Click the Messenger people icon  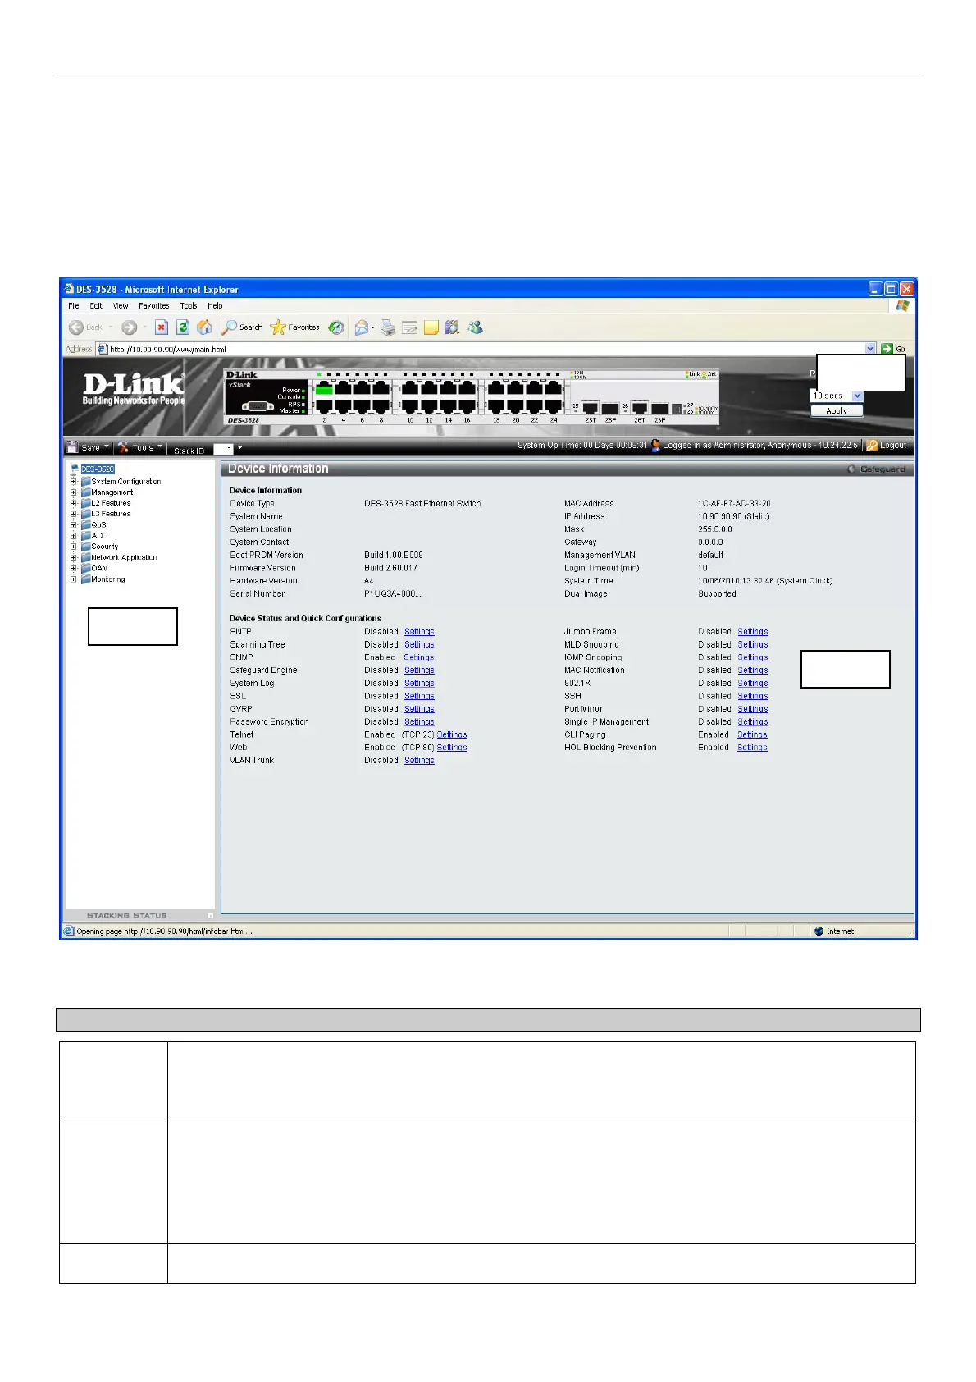[x=475, y=327]
